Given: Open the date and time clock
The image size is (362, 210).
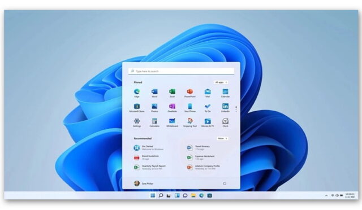Looking at the screenshot, I should point(350,196).
